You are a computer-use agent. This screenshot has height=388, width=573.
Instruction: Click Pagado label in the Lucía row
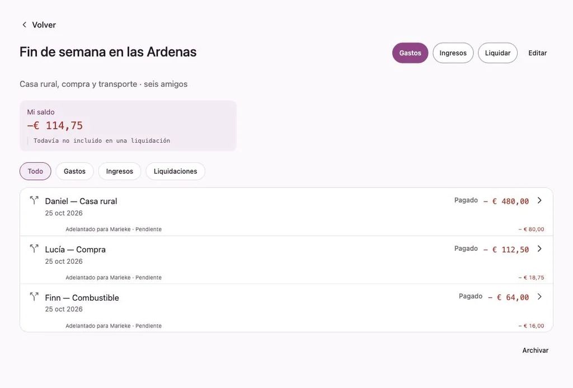click(x=466, y=248)
